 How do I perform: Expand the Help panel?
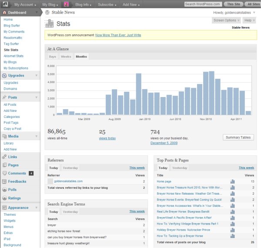point(249,20)
